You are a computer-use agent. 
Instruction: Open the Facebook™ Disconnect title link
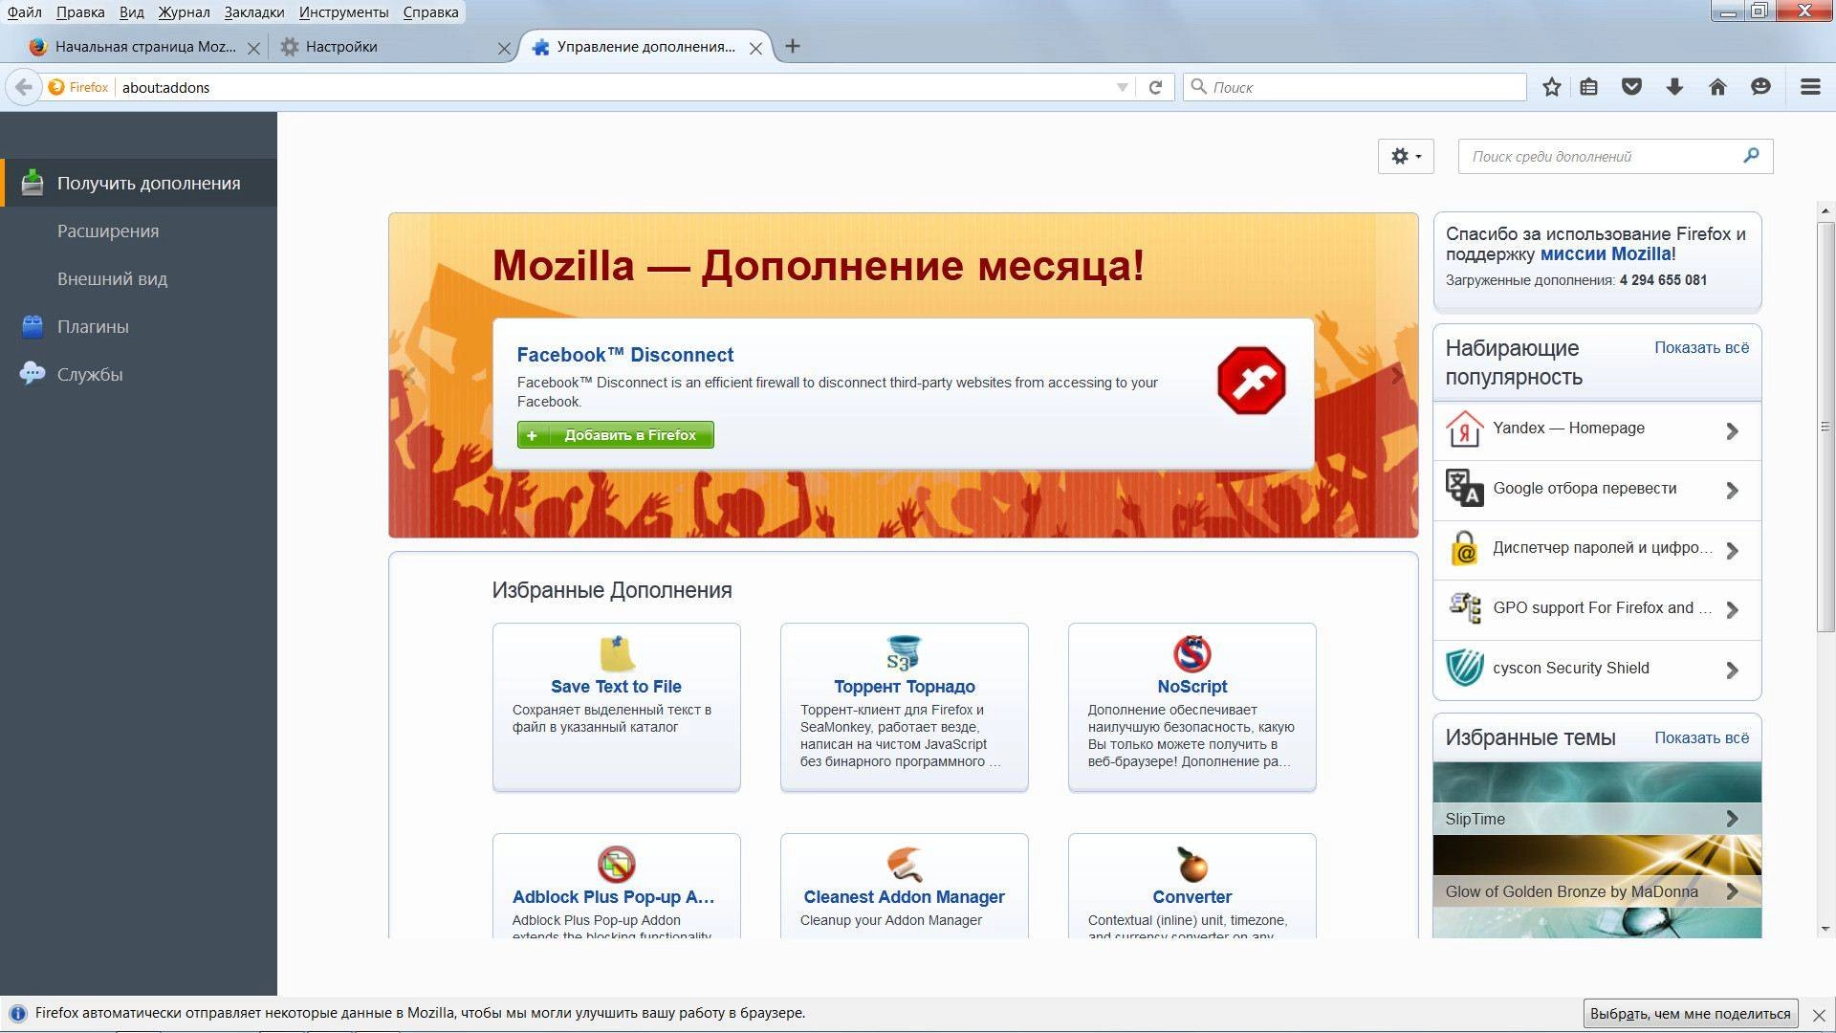point(625,355)
